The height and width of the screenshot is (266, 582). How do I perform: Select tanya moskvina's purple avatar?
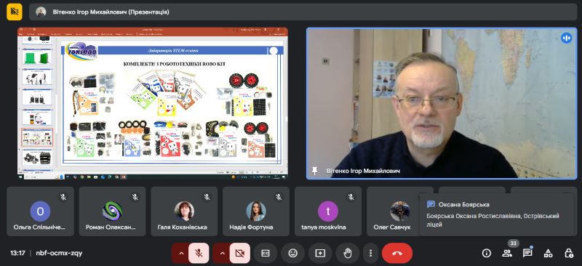click(x=328, y=211)
